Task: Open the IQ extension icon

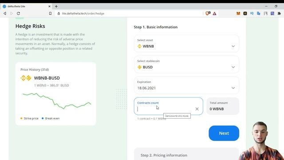Action: (x=252, y=13)
